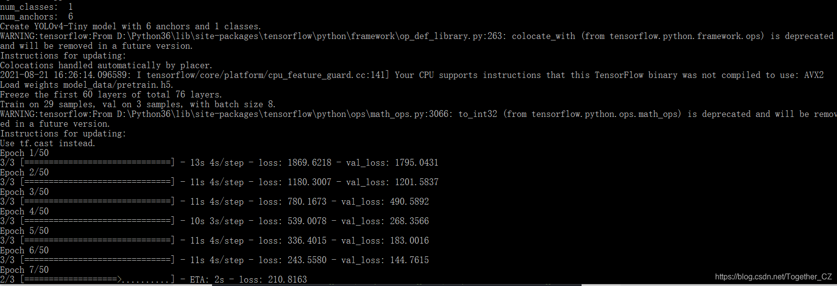The height and width of the screenshot is (286, 837).
Task: Click the 'Epoch 2/50' label
Action: click(x=24, y=172)
